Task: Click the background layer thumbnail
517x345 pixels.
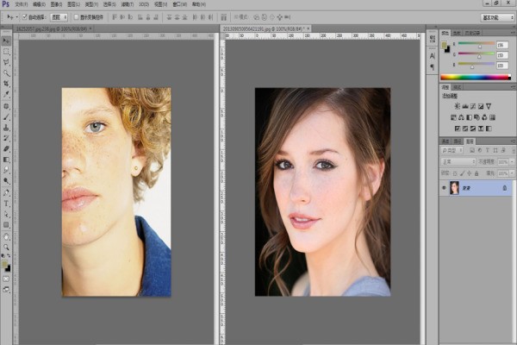Action: (x=454, y=187)
